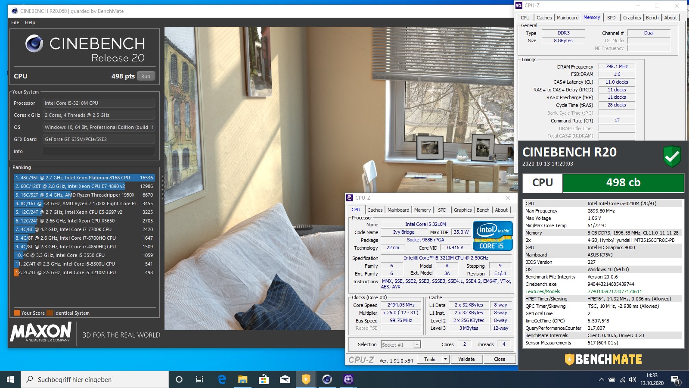
Task: Open the File menu in Cinebench
Action: pos(15,22)
